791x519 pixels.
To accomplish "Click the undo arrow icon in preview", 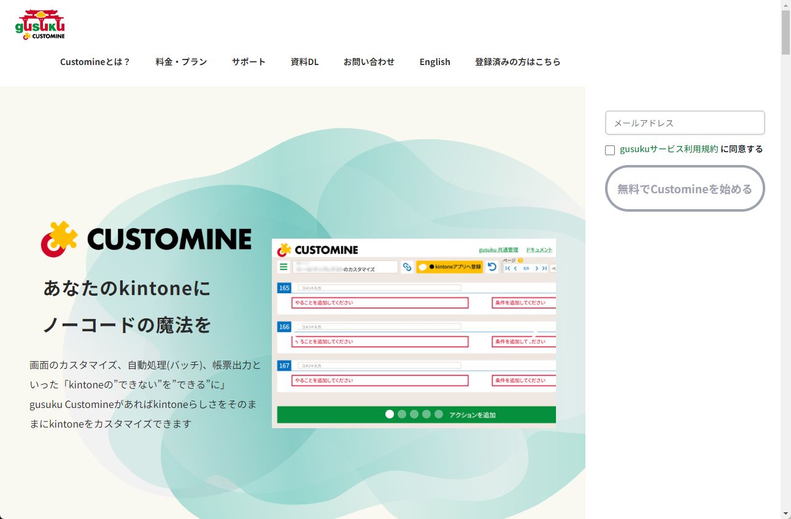I will click(x=492, y=267).
